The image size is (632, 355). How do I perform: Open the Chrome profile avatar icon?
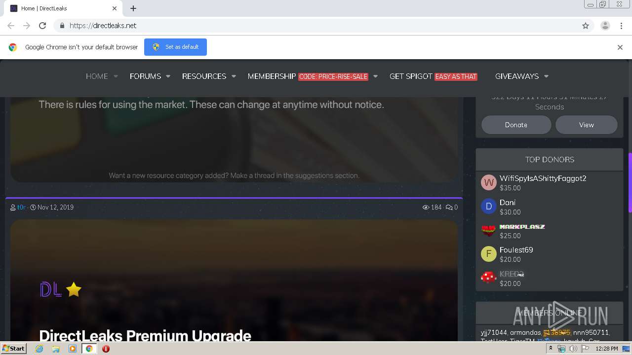point(605,26)
